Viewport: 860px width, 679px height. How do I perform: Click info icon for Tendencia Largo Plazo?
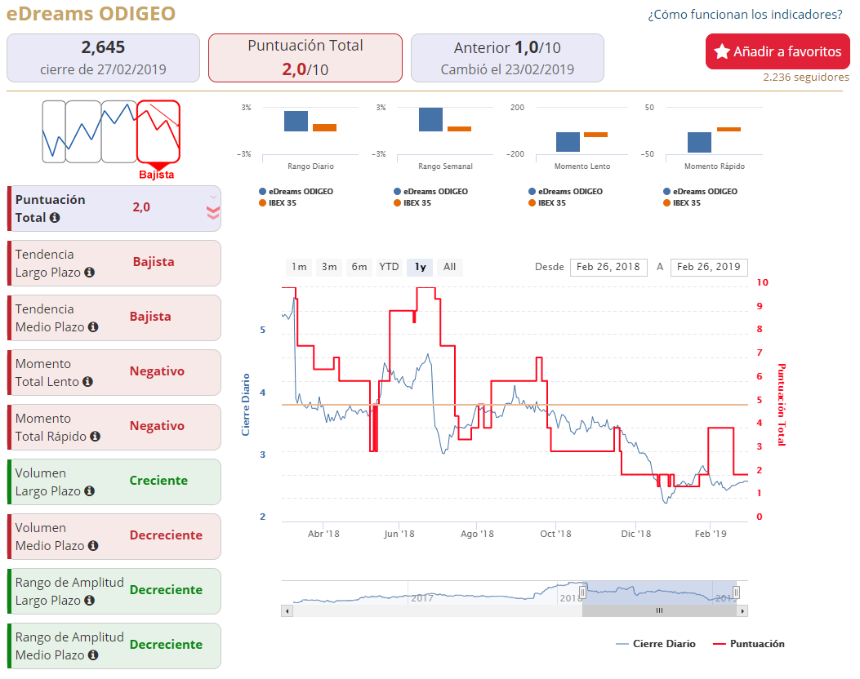coord(89,273)
